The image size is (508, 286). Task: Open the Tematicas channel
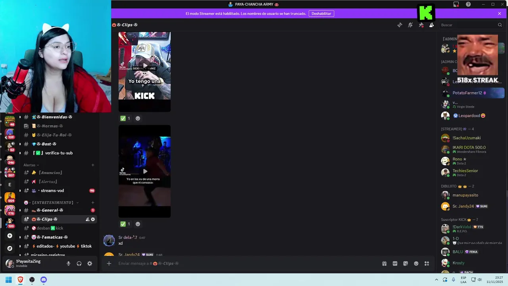click(59, 237)
